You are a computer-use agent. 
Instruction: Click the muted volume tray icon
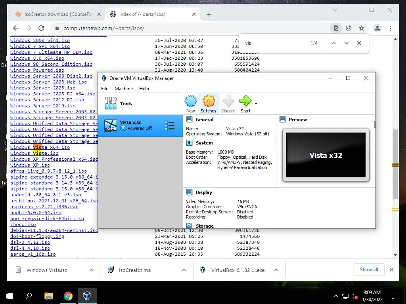(355, 296)
